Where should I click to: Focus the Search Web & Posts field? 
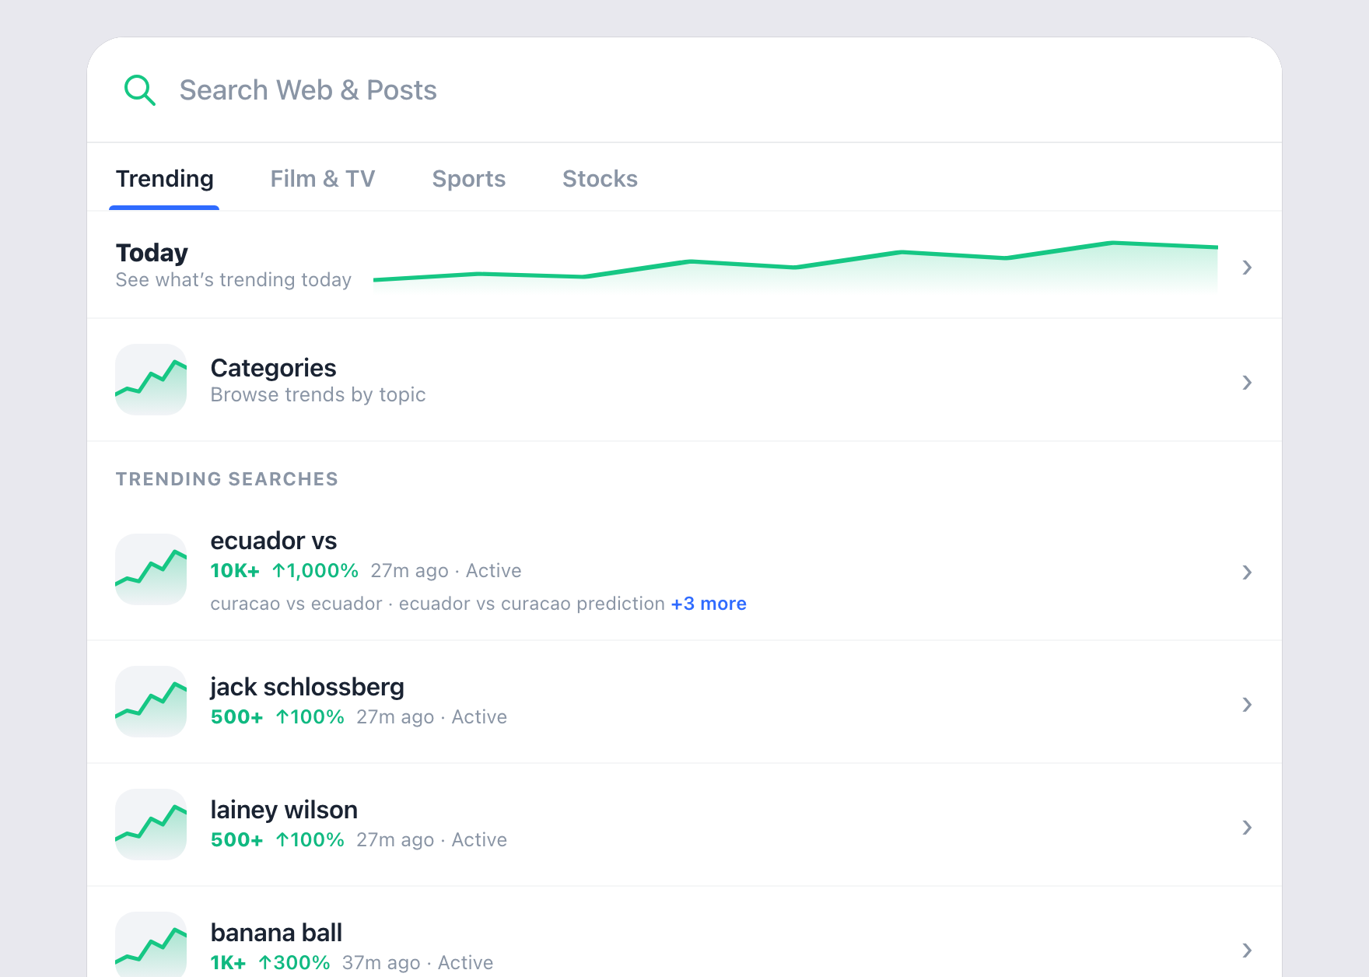pos(684,90)
